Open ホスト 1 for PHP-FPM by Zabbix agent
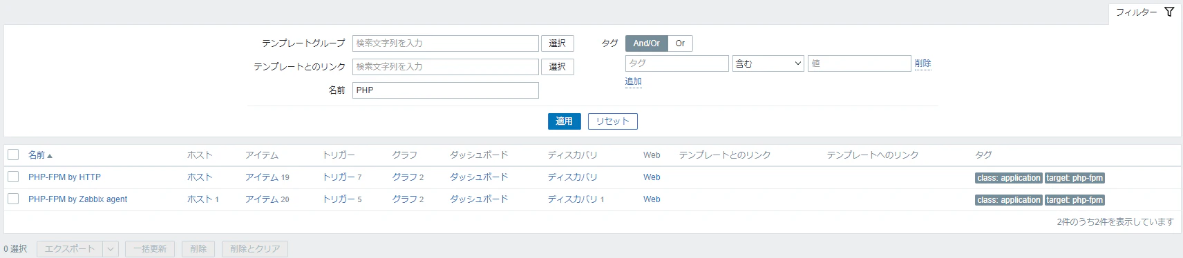Viewport: 1183px width, 258px height. 203,199
